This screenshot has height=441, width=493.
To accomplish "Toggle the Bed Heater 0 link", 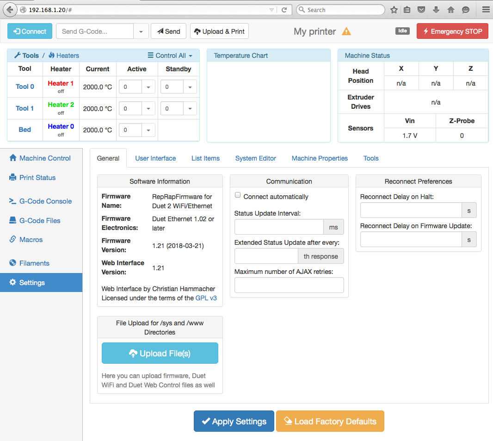I will [61, 126].
